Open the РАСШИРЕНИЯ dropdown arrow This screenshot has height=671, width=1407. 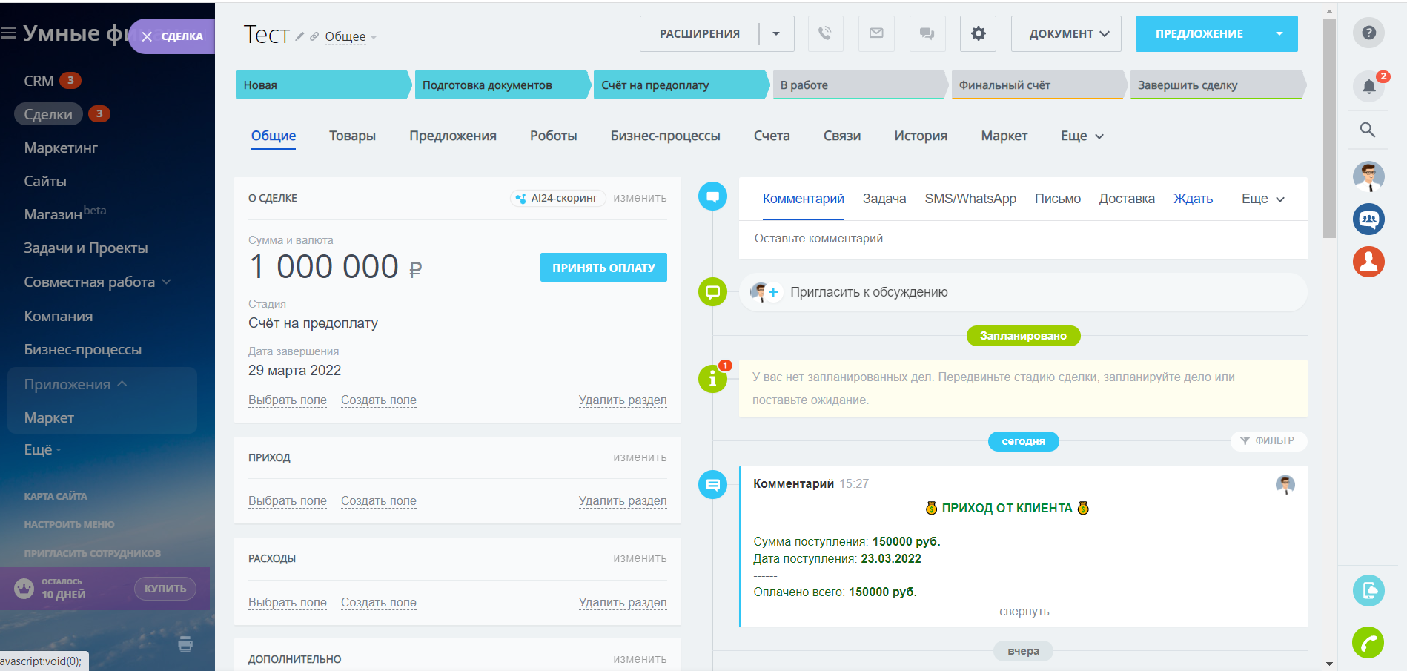776,33
